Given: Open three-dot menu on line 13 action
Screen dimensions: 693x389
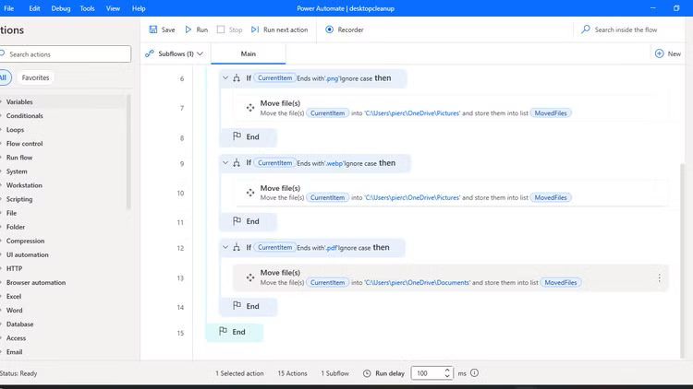Looking at the screenshot, I should pyautogui.click(x=659, y=277).
